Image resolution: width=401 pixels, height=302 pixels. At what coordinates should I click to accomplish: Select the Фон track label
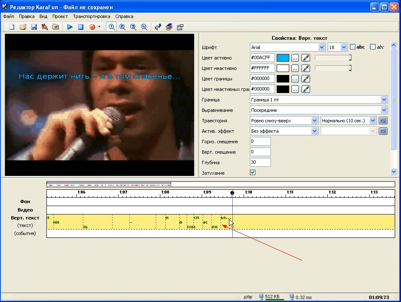pyautogui.click(x=25, y=201)
